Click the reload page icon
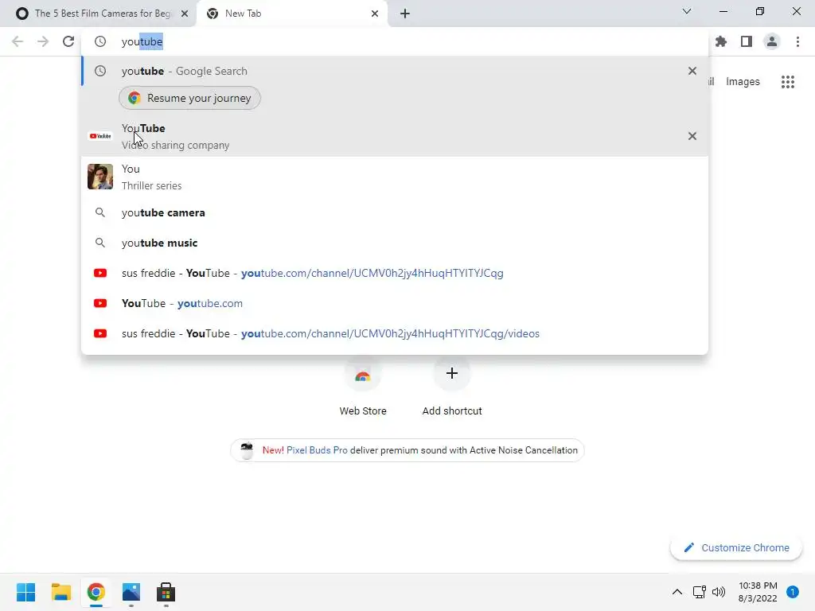 pos(68,41)
